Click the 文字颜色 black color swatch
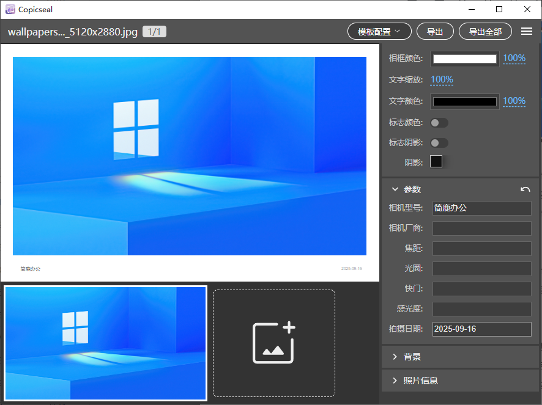Image resolution: width=542 pixels, height=405 pixels. (465, 101)
